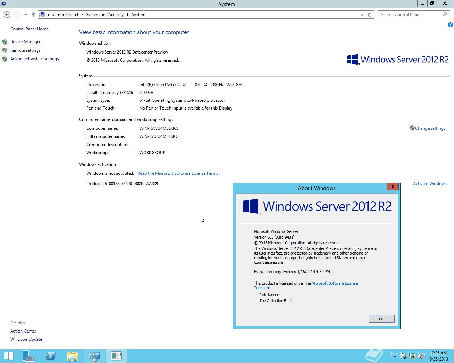Viewport: 454px width, 363px height.
Task: Open Windows Update under See also
Action: 26,339
